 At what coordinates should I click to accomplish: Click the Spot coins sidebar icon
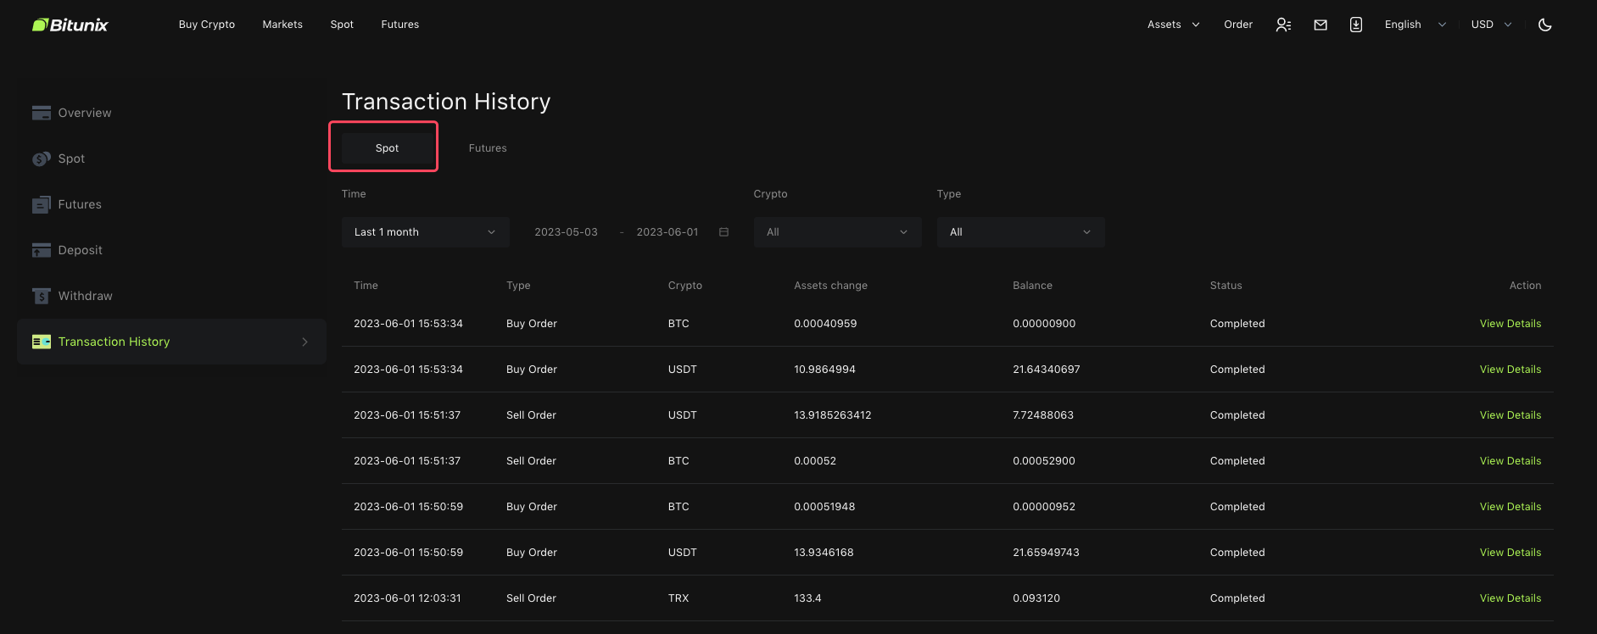pyautogui.click(x=42, y=158)
